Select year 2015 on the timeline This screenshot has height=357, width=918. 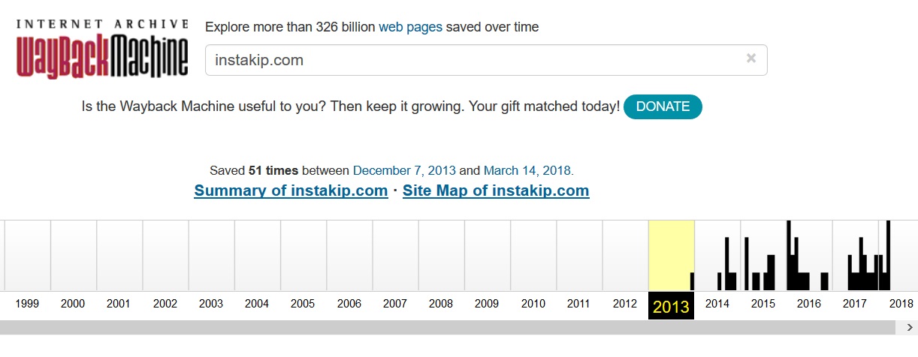[763, 304]
